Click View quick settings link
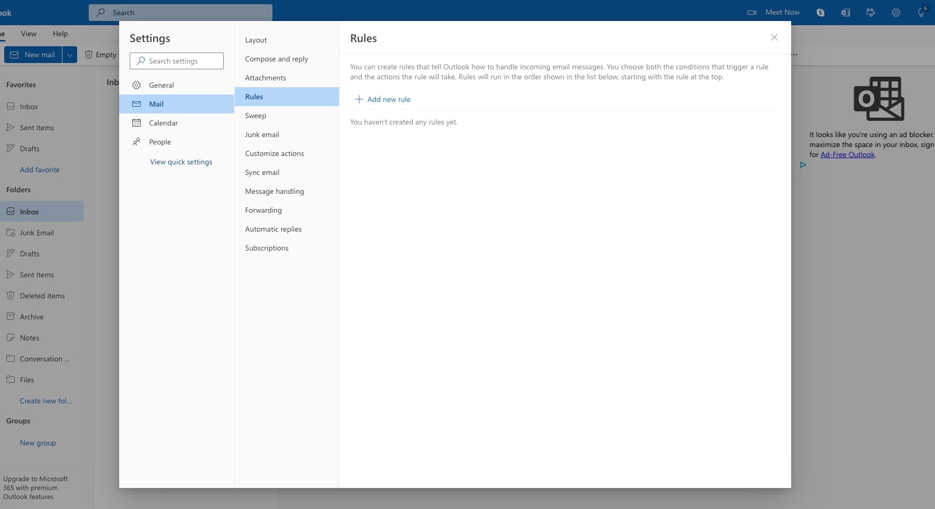This screenshot has height=509, width=935. pos(181,162)
